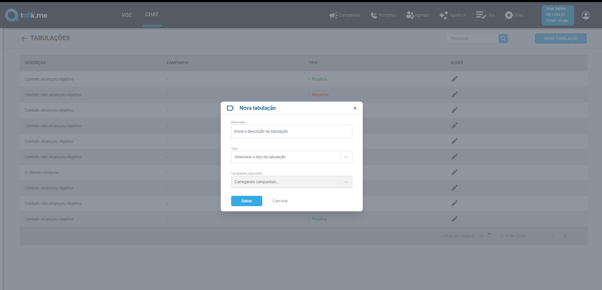Switch to the VOZ tab
This screenshot has width=602, height=290.
(x=127, y=15)
